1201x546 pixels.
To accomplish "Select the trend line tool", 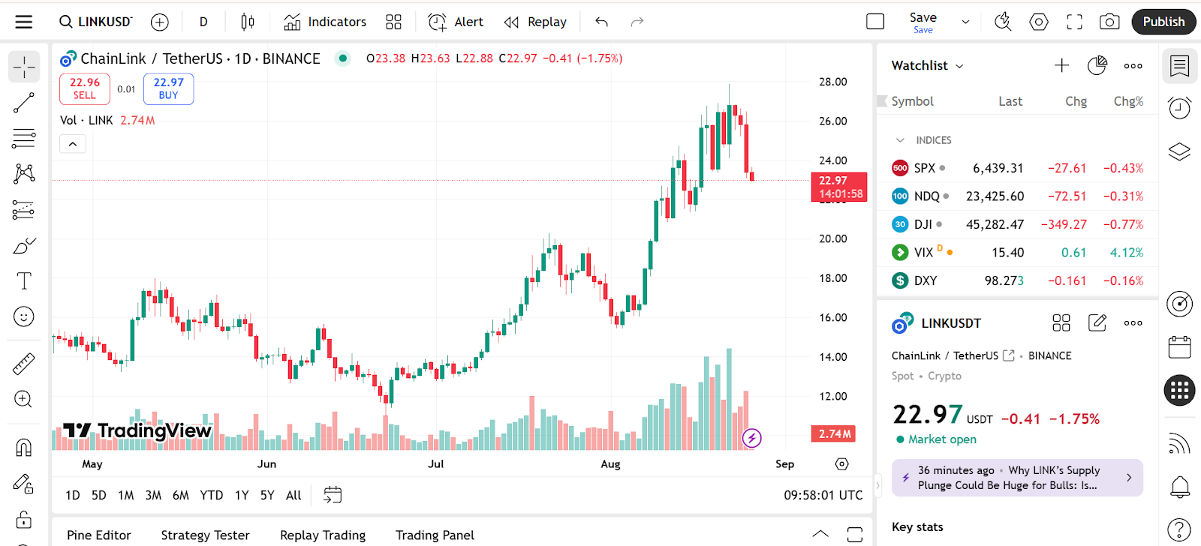I will (x=24, y=103).
